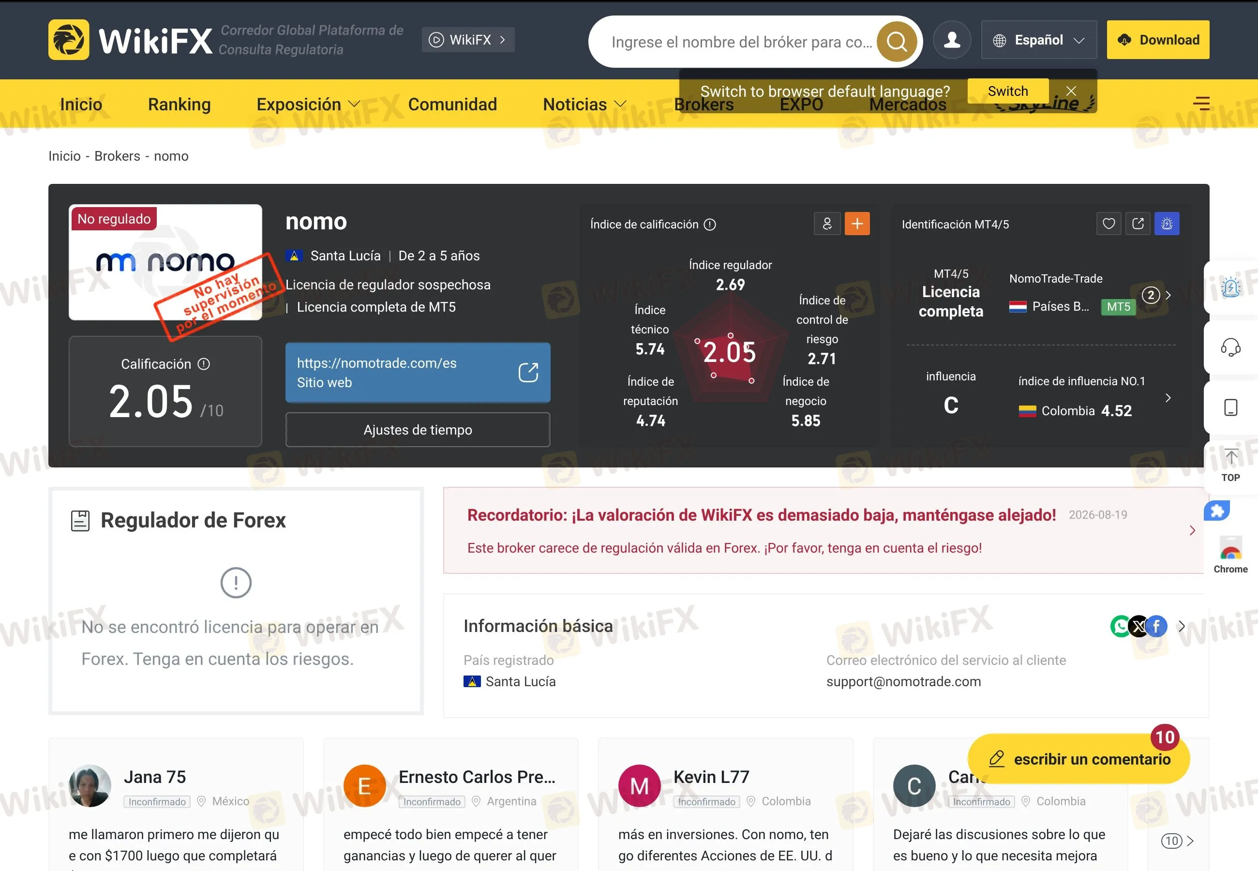Open the Comunidad nav item

click(452, 104)
